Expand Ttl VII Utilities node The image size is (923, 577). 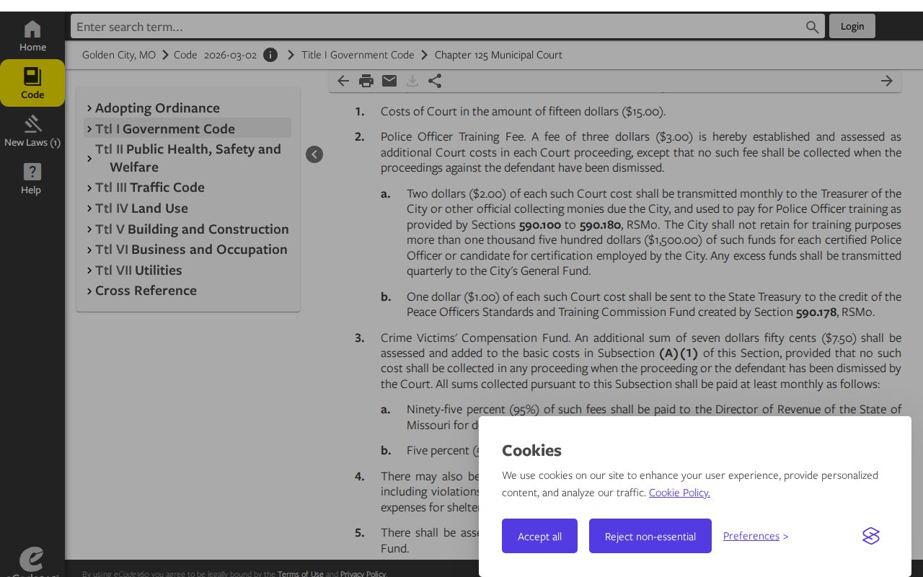point(89,270)
